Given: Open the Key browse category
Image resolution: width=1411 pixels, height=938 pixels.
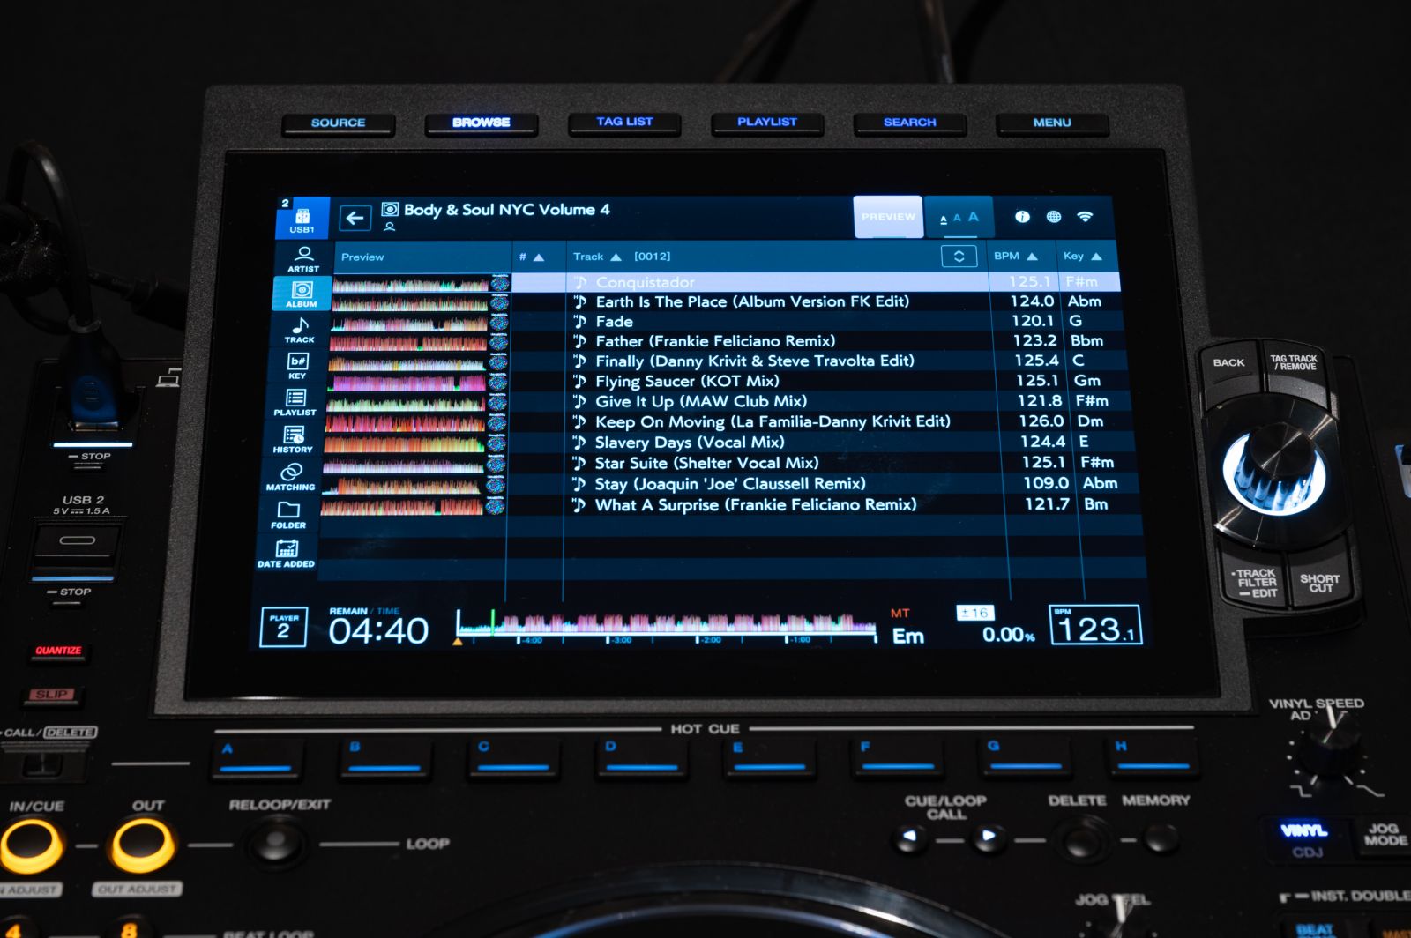Looking at the screenshot, I should [x=298, y=366].
